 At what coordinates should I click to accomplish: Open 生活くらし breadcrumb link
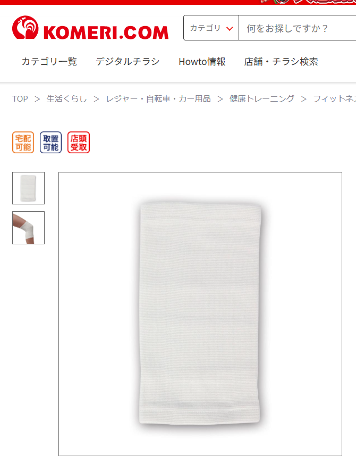(67, 98)
